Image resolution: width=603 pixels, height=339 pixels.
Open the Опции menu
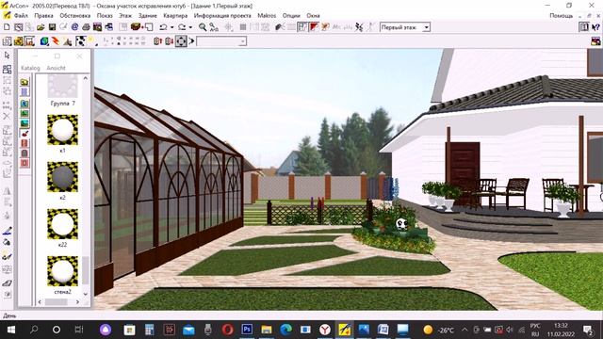click(x=291, y=16)
